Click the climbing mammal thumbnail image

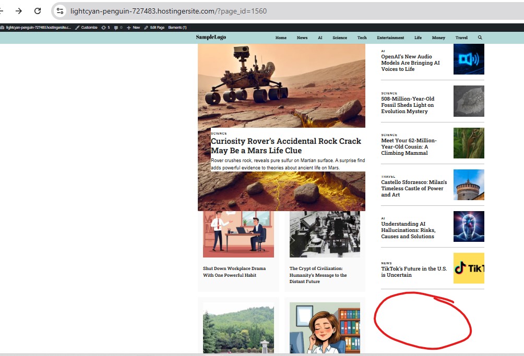(469, 143)
